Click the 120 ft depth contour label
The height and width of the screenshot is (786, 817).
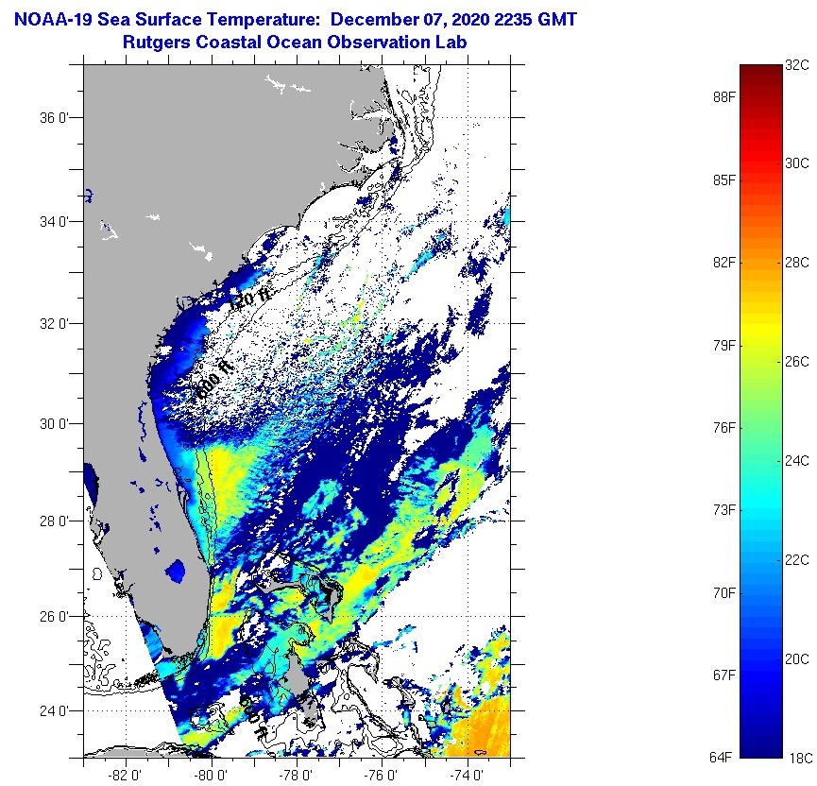(x=249, y=299)
